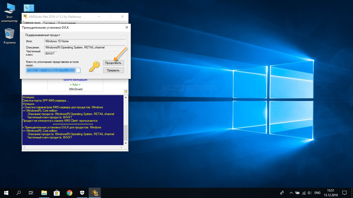Switch to the Главное окно tab
Image resolution: width=353 pixels, height=198 pixels.
pos(32,23)
